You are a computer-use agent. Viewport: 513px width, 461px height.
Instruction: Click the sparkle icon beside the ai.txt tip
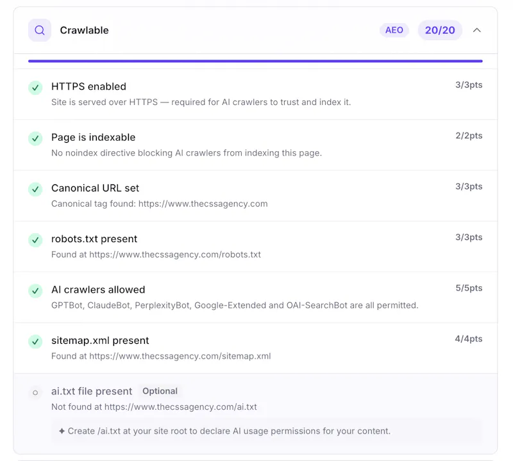point(62,431)
